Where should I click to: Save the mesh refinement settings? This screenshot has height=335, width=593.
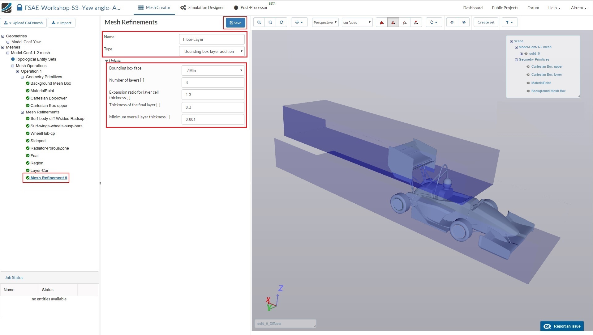[x=235, y=23]
